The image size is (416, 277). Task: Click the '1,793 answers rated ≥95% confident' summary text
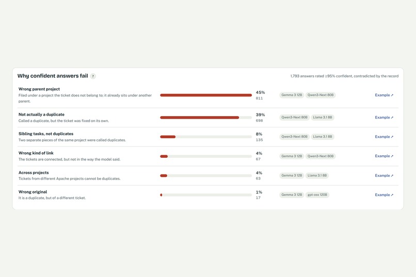pyautogui.click(x=344, y=76)
